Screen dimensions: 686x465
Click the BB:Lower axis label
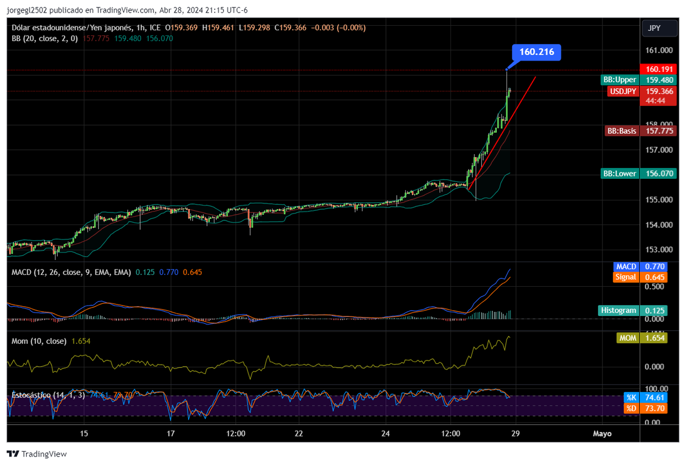tap(620, 173)
